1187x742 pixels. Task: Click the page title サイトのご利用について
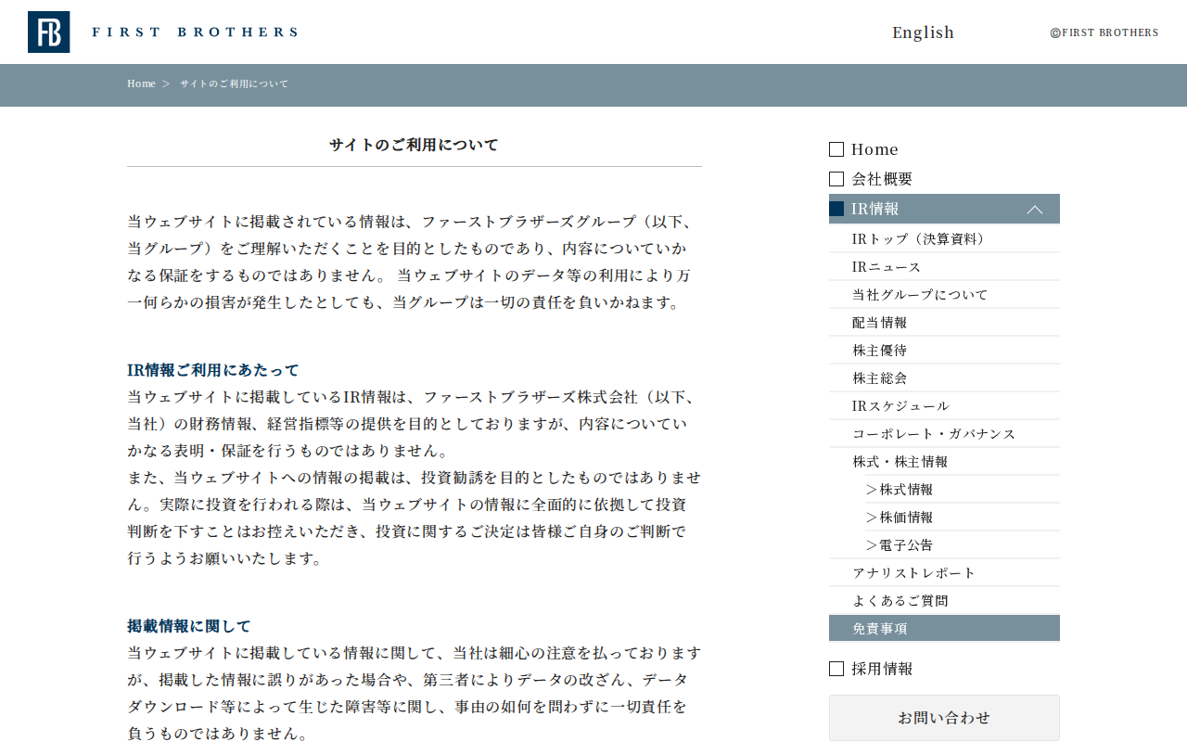(x=414, y=145)
